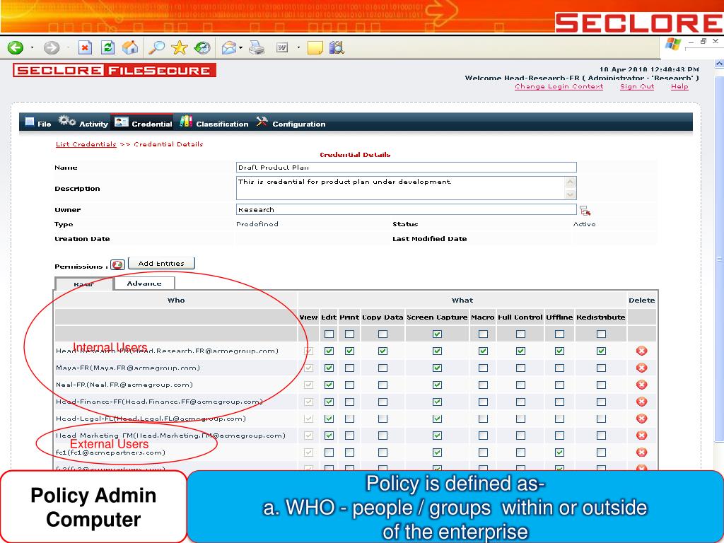Open browsing History clock icon

pos(202,47)
